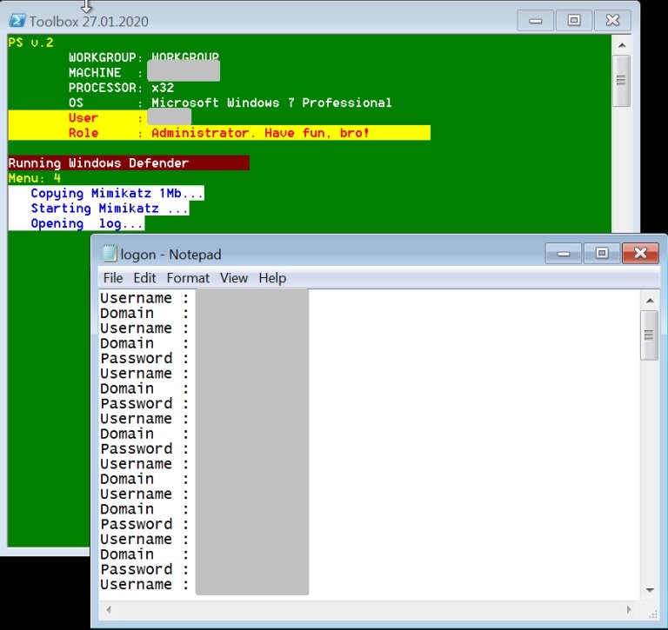Open Notepad's Format menu
668x630 pixels.
(188, 278)
